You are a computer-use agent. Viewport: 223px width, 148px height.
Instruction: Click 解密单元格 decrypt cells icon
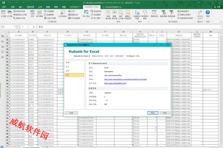coord(115,15)
